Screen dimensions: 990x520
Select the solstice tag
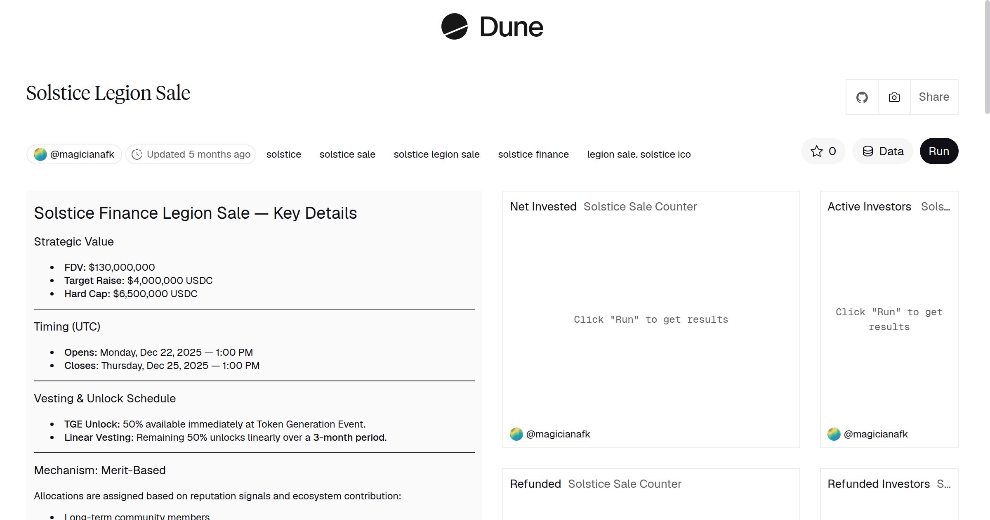[284, 154]
